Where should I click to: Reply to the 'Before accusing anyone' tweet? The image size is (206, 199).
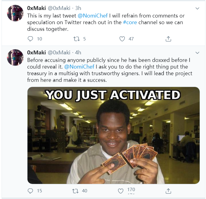pyautogui.click(x=30, y=191)
